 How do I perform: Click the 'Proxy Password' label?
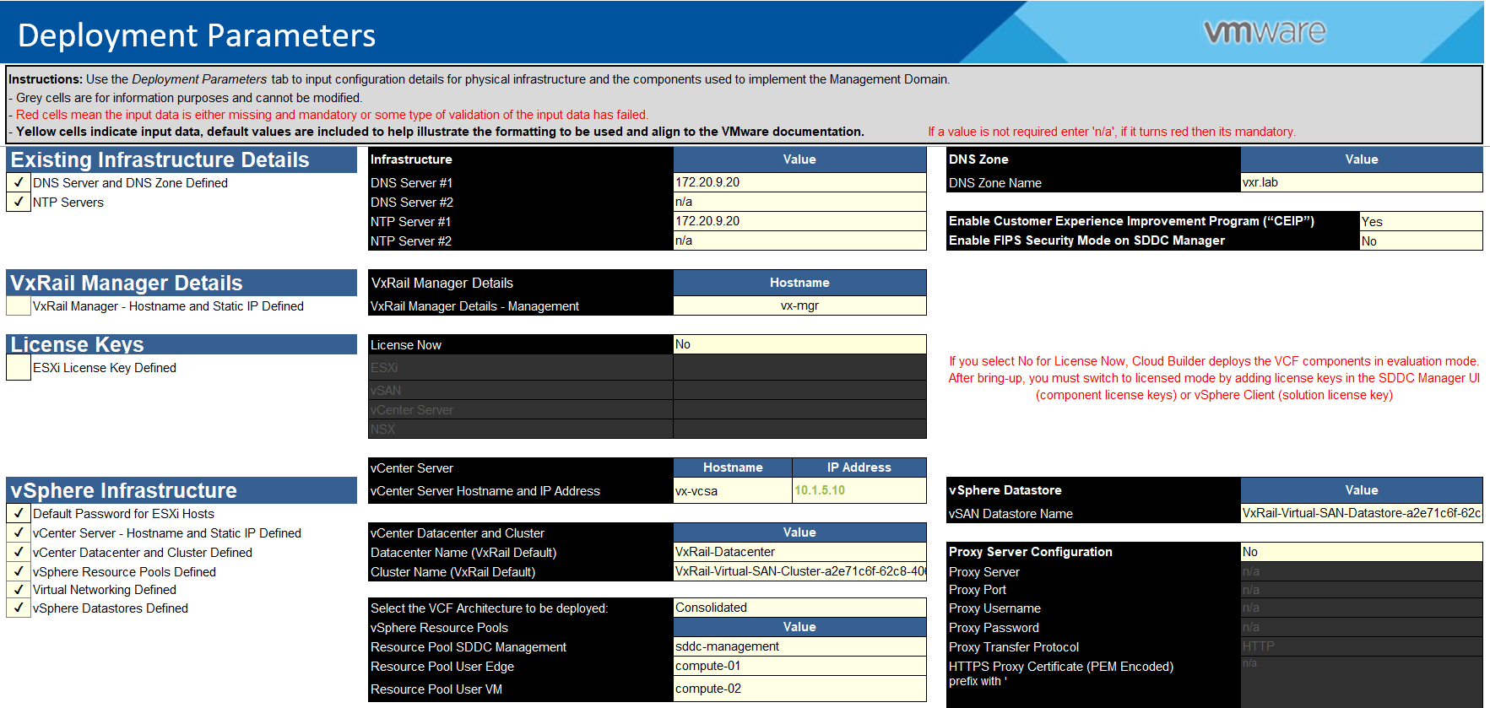[994, 628]
